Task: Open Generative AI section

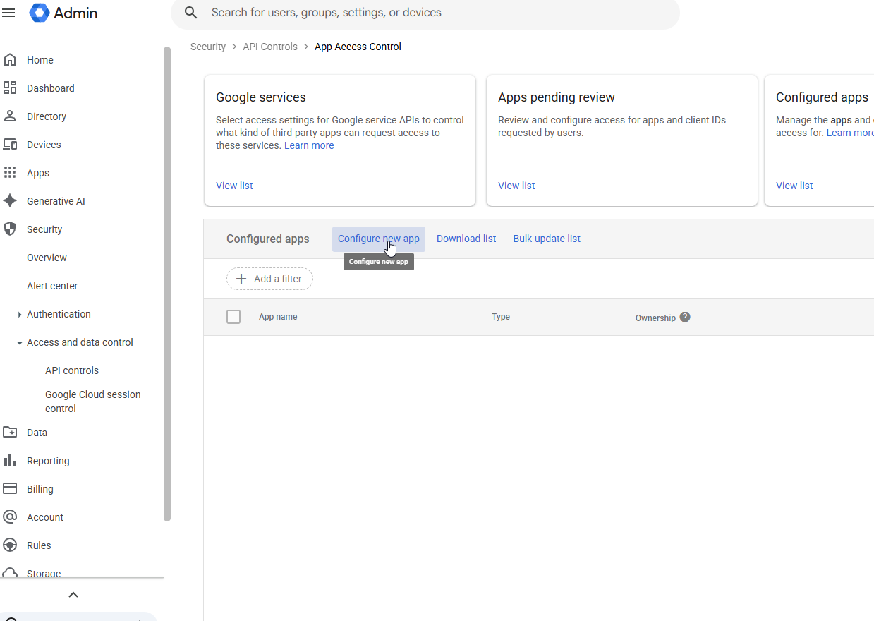Action: tap(56, 201)
